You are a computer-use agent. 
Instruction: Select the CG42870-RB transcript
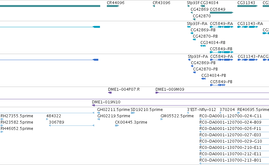[194, 40]
